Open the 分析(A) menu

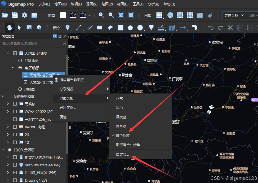point(153,4)
